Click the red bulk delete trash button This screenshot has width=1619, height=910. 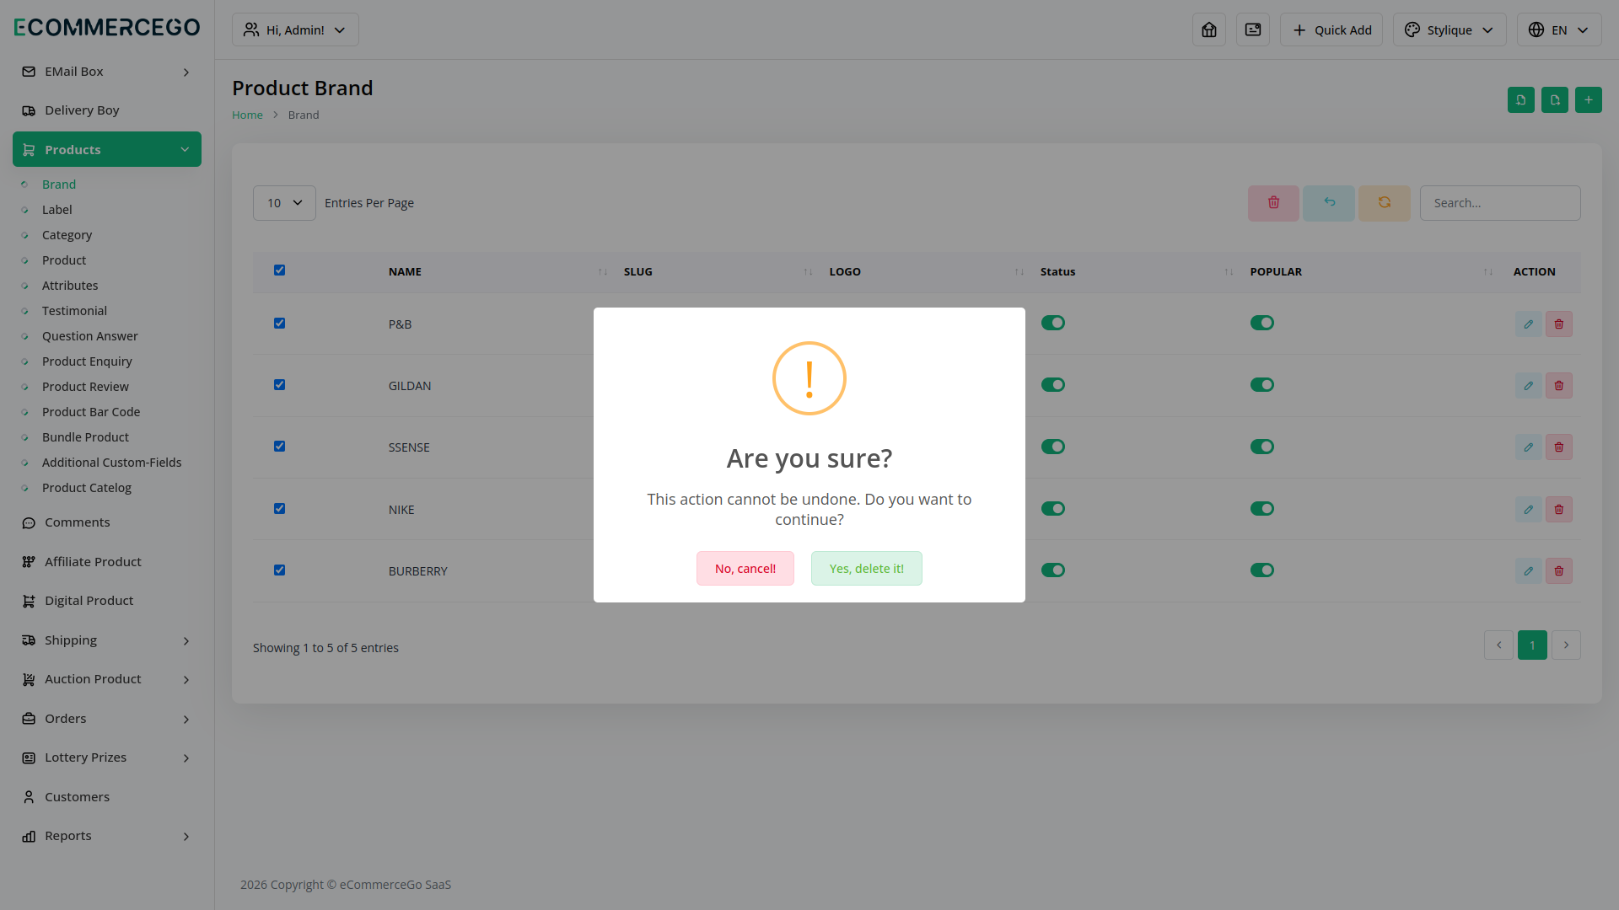1273,203
